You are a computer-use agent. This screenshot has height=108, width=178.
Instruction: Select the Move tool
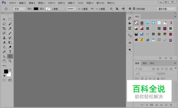pyautogui.click(x=4, y=19)
